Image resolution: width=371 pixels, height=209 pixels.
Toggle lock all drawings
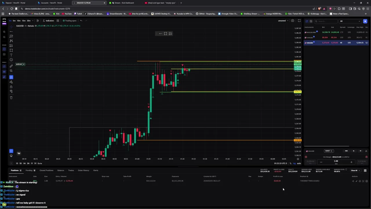tap(11, 87)
